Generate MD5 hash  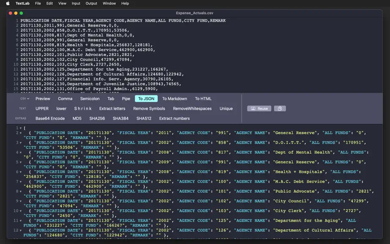pos(77,119)
